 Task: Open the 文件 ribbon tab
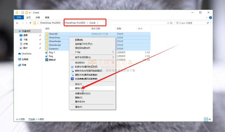point(19,17)
